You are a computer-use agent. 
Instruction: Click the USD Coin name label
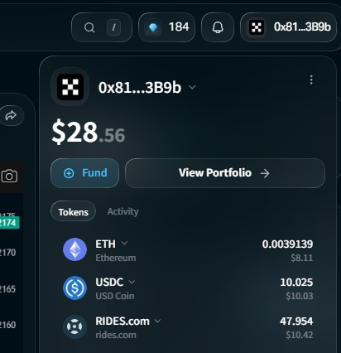point(115,296)
